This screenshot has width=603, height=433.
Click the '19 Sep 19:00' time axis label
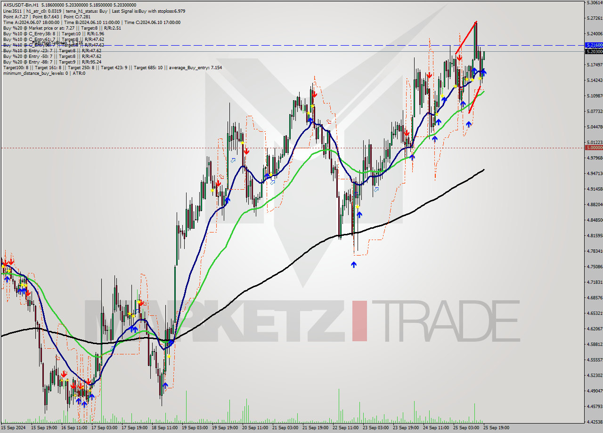(225, 427)
